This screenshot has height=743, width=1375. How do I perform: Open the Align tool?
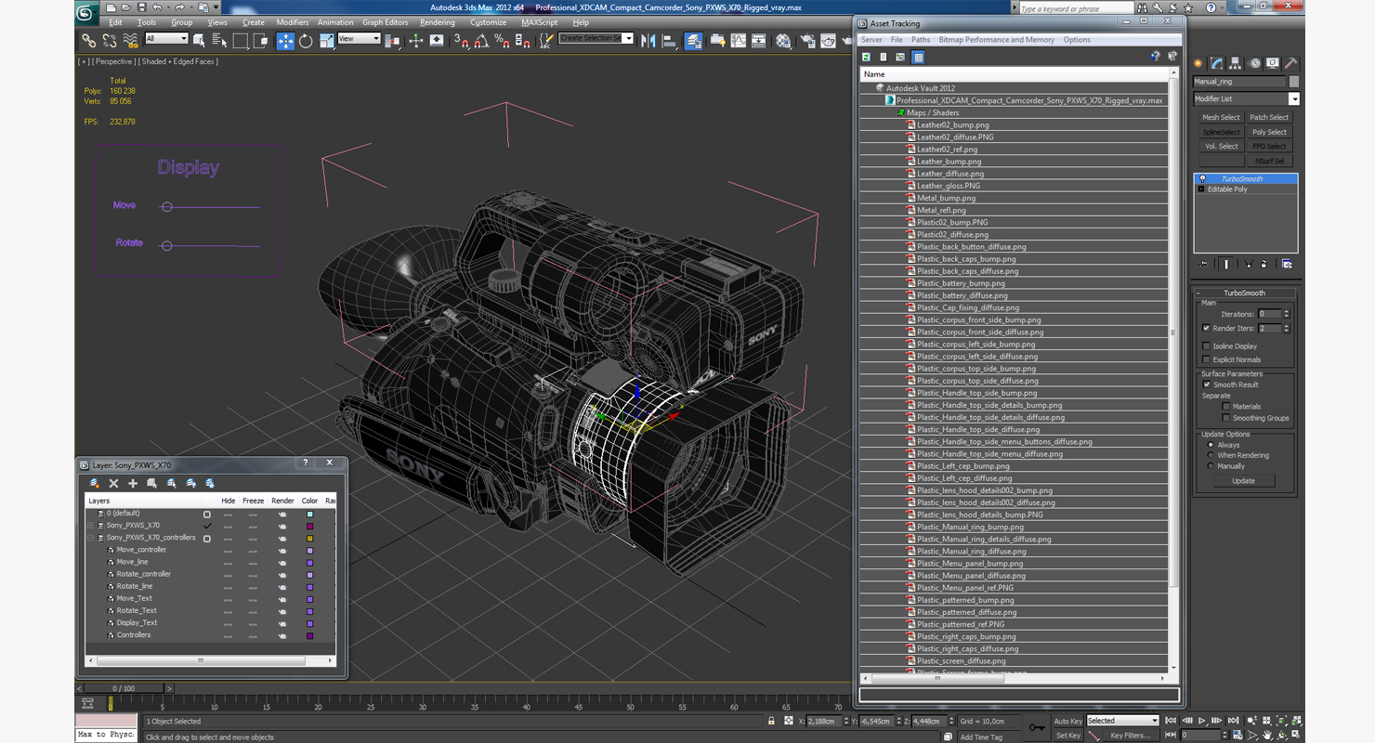(x=669, y=40)
